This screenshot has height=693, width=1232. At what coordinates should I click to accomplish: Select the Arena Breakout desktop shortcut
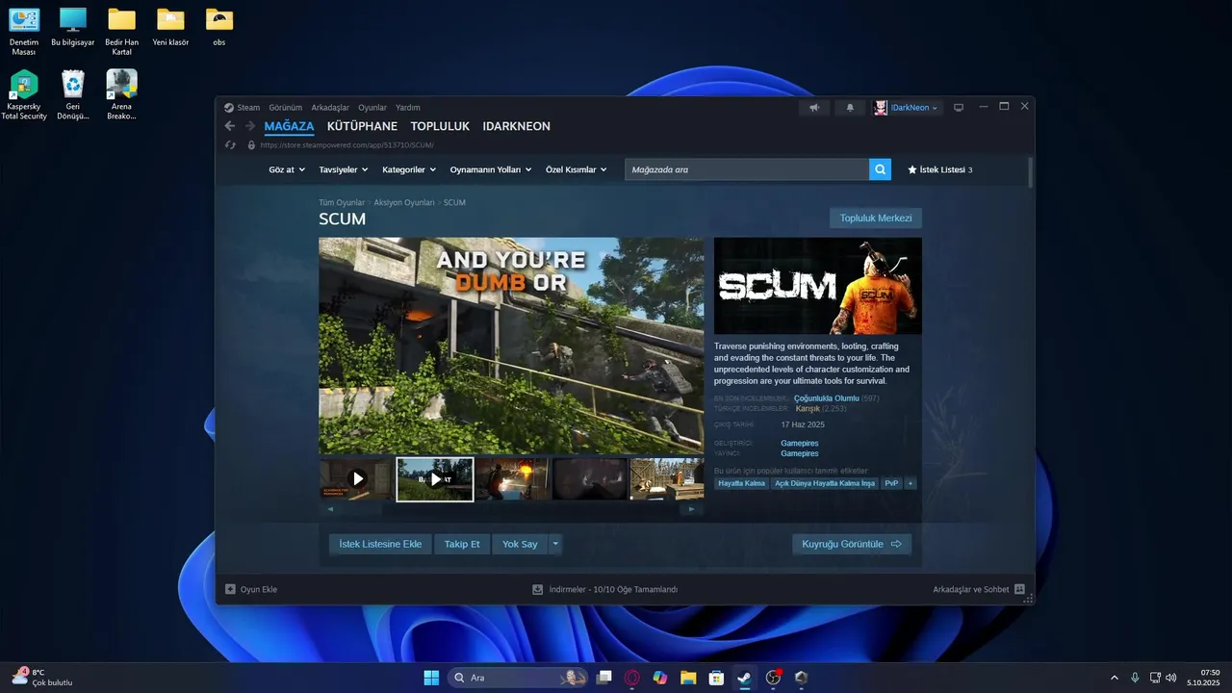click(x=121, y=95)
